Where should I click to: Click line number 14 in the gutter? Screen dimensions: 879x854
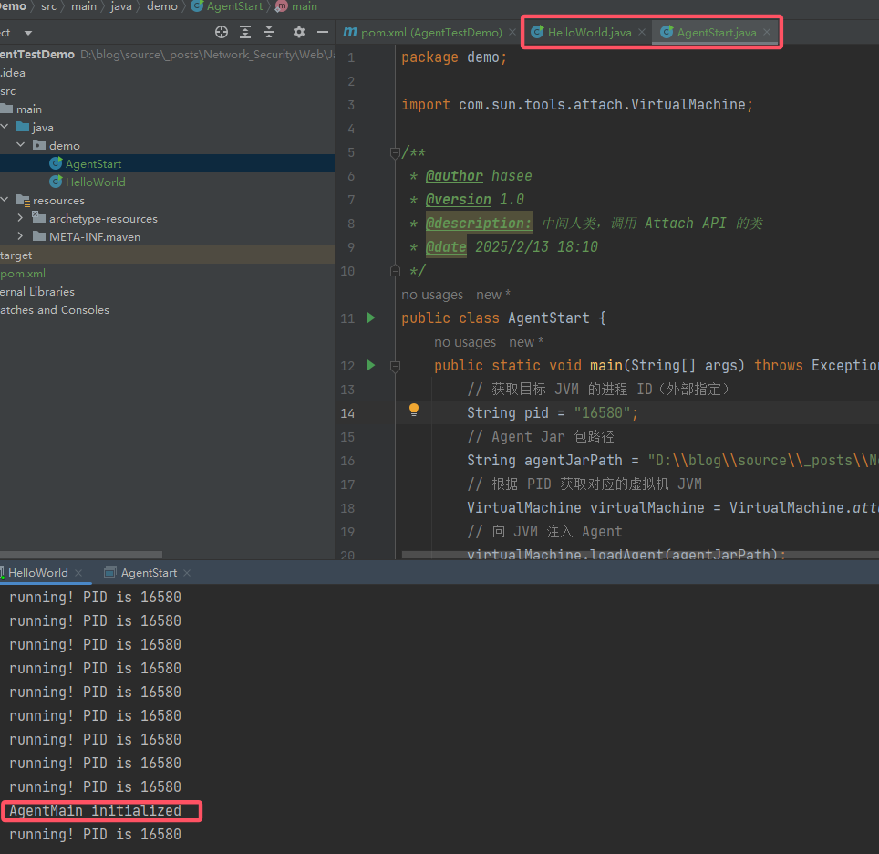[347, 413]
